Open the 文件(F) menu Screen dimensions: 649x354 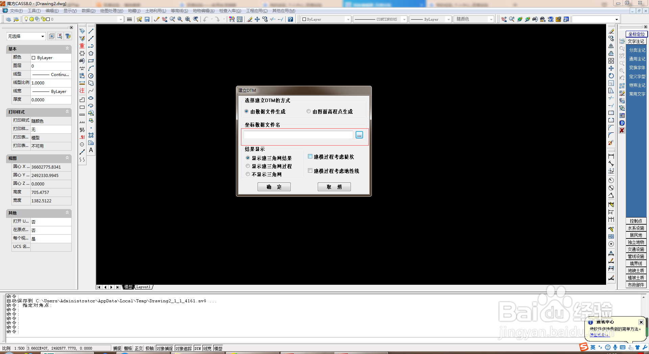tap(16, 11)
